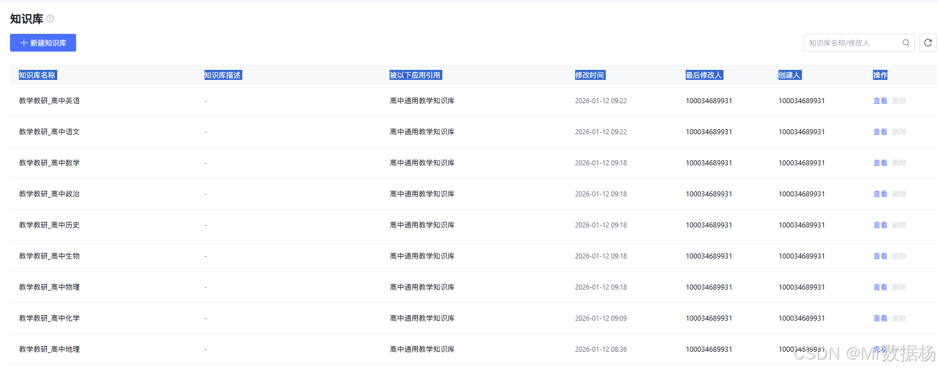Click 删除 for 教学教研_高中历史
Viewport: 938px width, 370px height.
899,225
